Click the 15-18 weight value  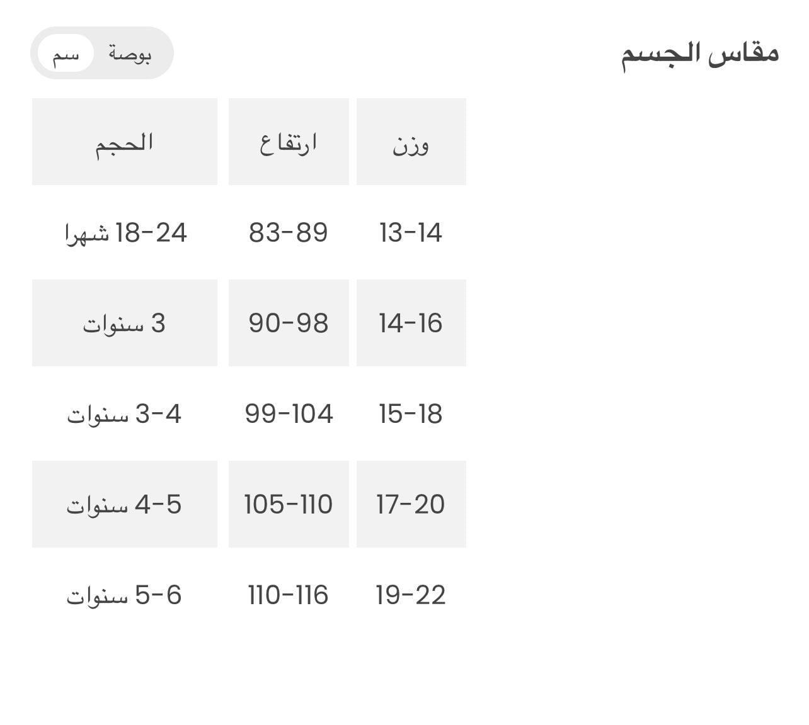click(x=411, y=414)
